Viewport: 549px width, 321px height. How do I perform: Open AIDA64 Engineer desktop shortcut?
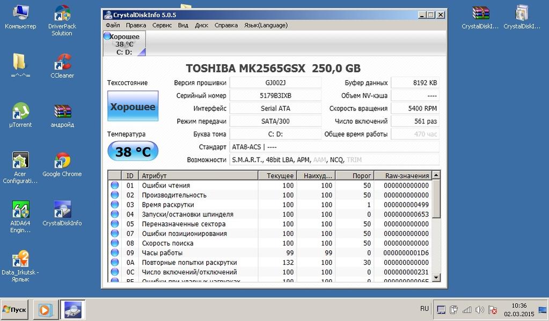(x=20, y=217)
